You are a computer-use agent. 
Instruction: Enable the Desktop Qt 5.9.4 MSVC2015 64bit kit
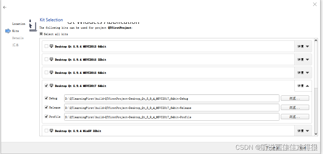46,73
